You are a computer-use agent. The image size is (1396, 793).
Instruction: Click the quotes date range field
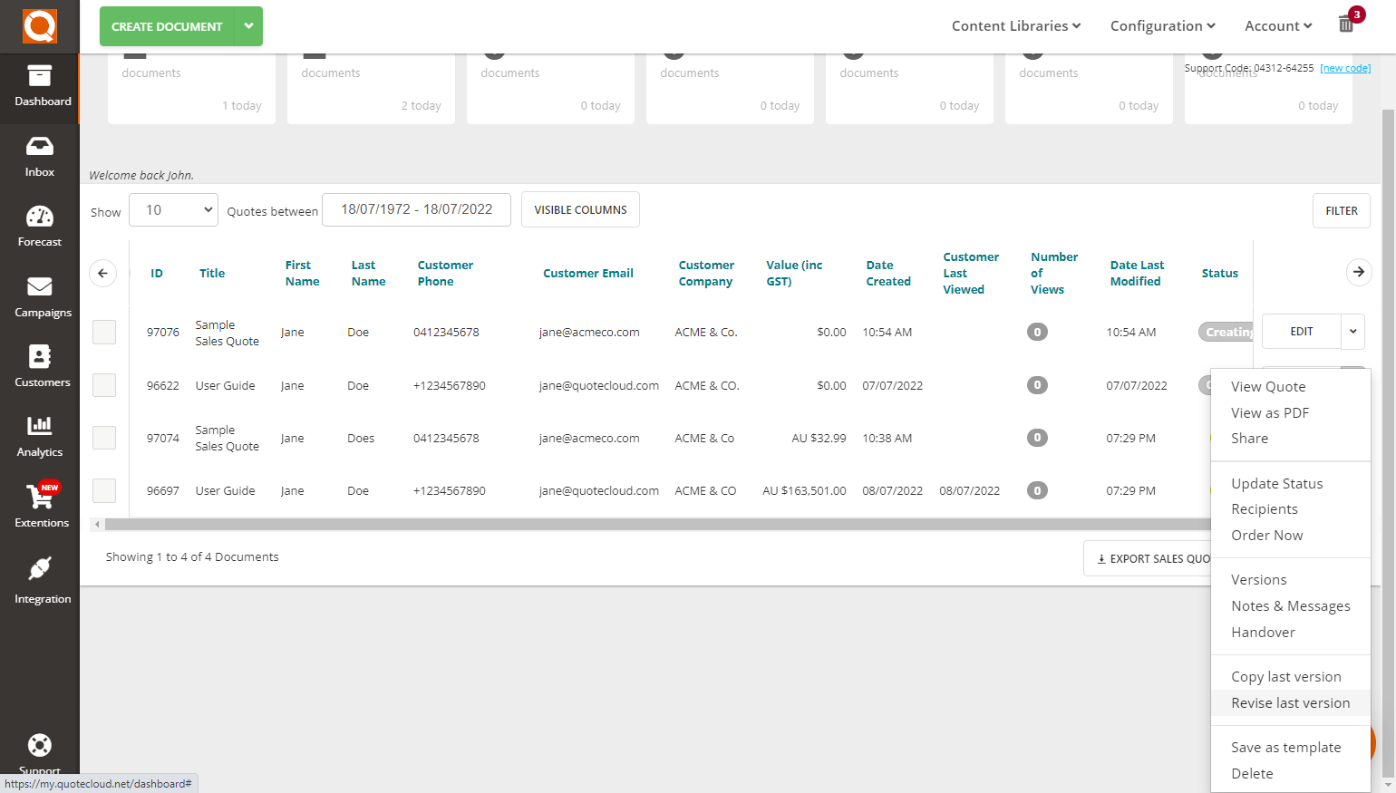pos(416,209)
